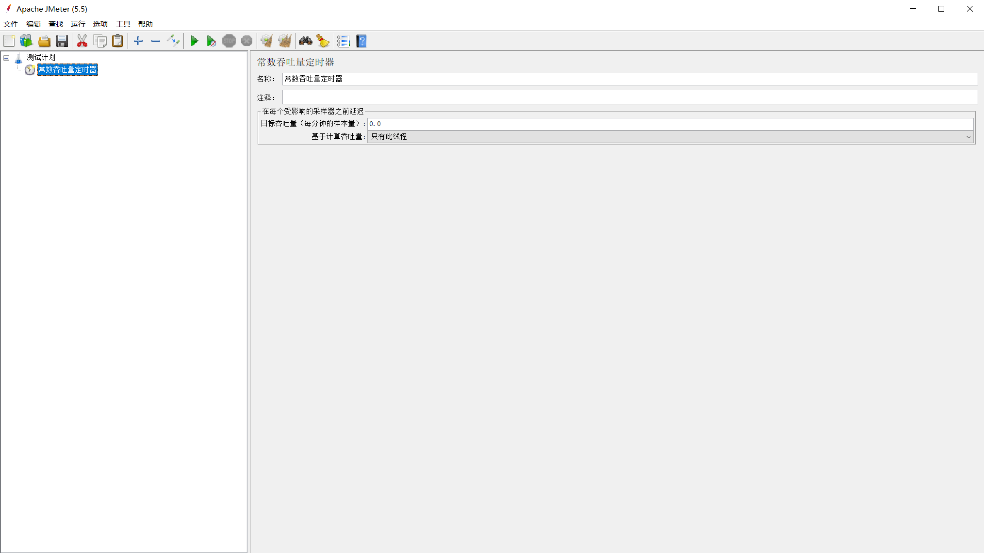Toggle tree nodes with the dropper icon
This screenshot has width=984, height=553.
click(x=173, y=41)
